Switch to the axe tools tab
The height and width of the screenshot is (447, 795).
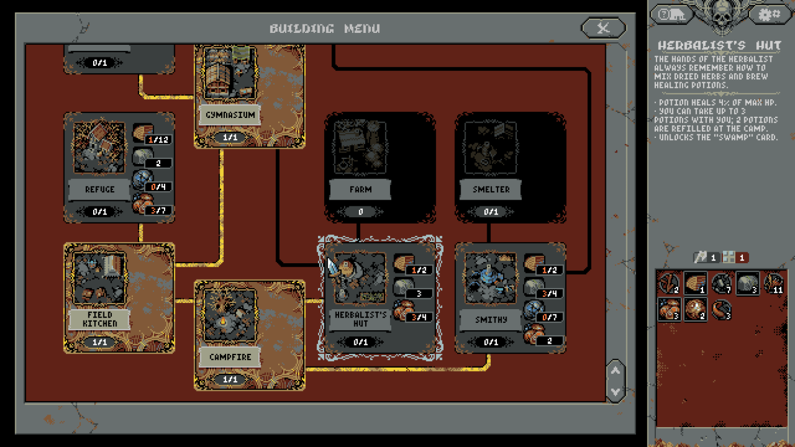(707, 258)
